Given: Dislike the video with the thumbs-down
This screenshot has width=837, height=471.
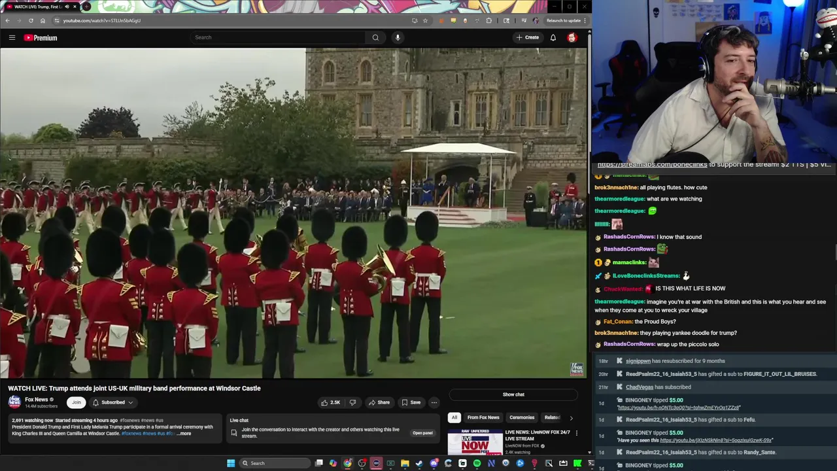Looking at the screenshot, I should [352, 402].
